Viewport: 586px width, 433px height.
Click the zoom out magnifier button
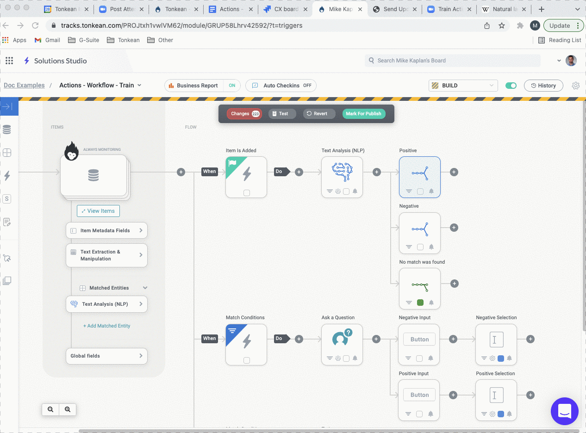pyautogui.click(x=50, y=409)
